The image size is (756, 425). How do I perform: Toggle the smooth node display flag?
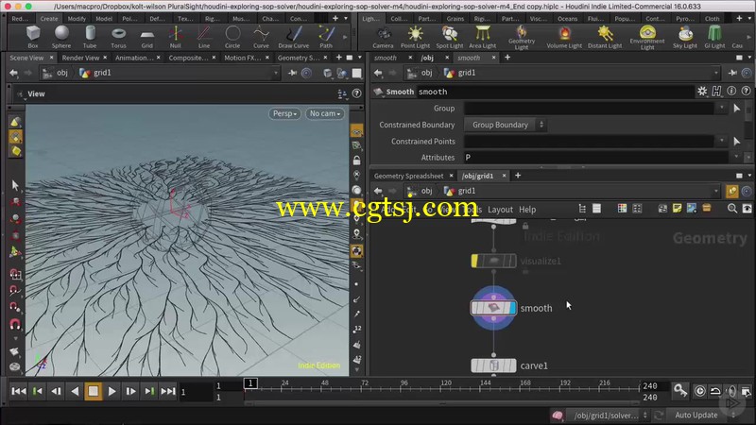pyautogui.click(x=512, y=308)
